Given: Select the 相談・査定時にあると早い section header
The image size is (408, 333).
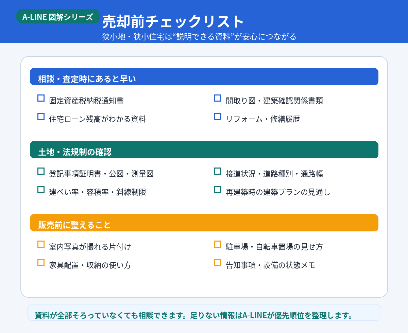Looking at the screenshot, I should coord(204,76).
